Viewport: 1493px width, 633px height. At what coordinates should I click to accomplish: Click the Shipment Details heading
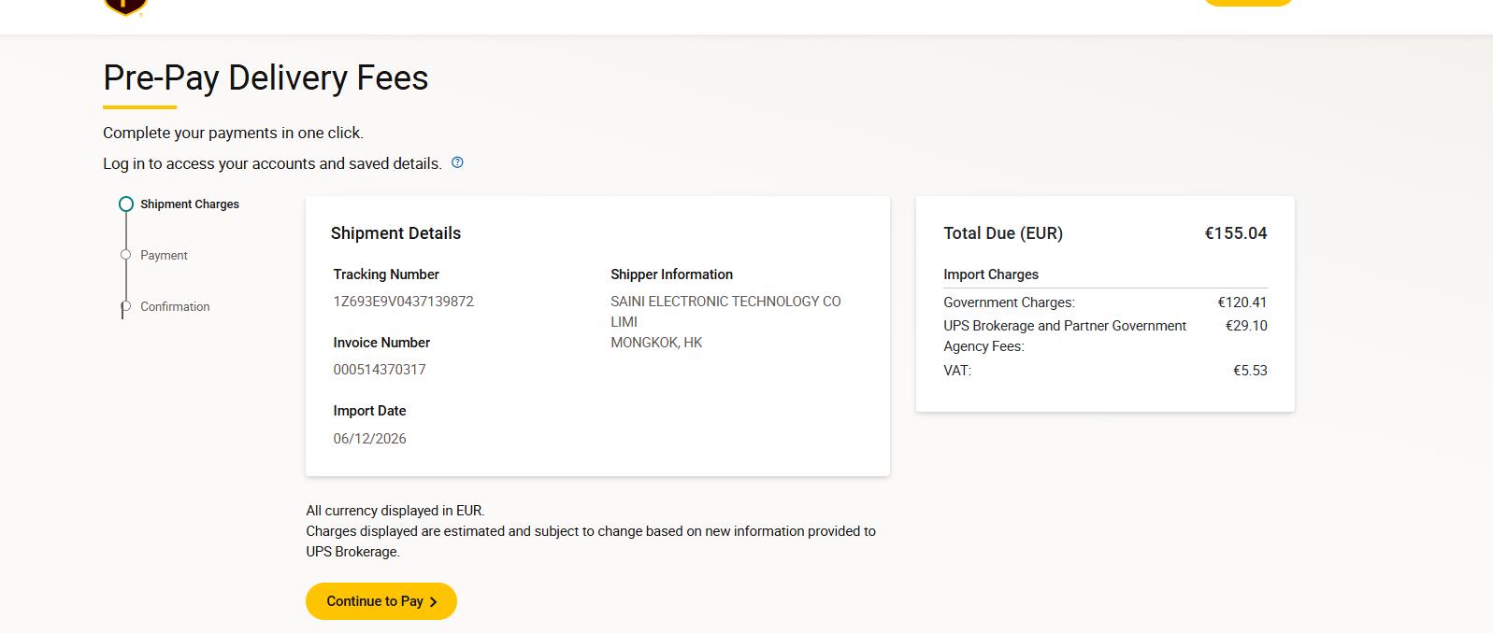tap(395, 233)
